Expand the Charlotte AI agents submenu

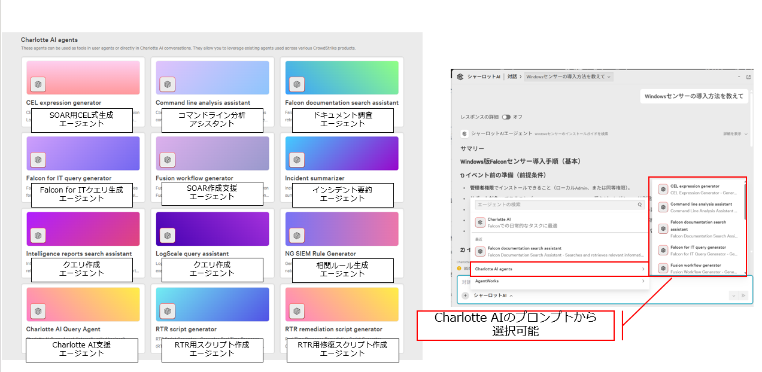[x=560, y=269]
